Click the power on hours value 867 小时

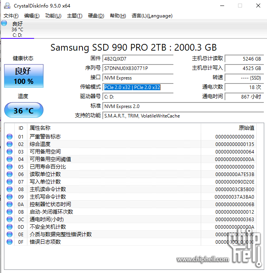(244, 97)
